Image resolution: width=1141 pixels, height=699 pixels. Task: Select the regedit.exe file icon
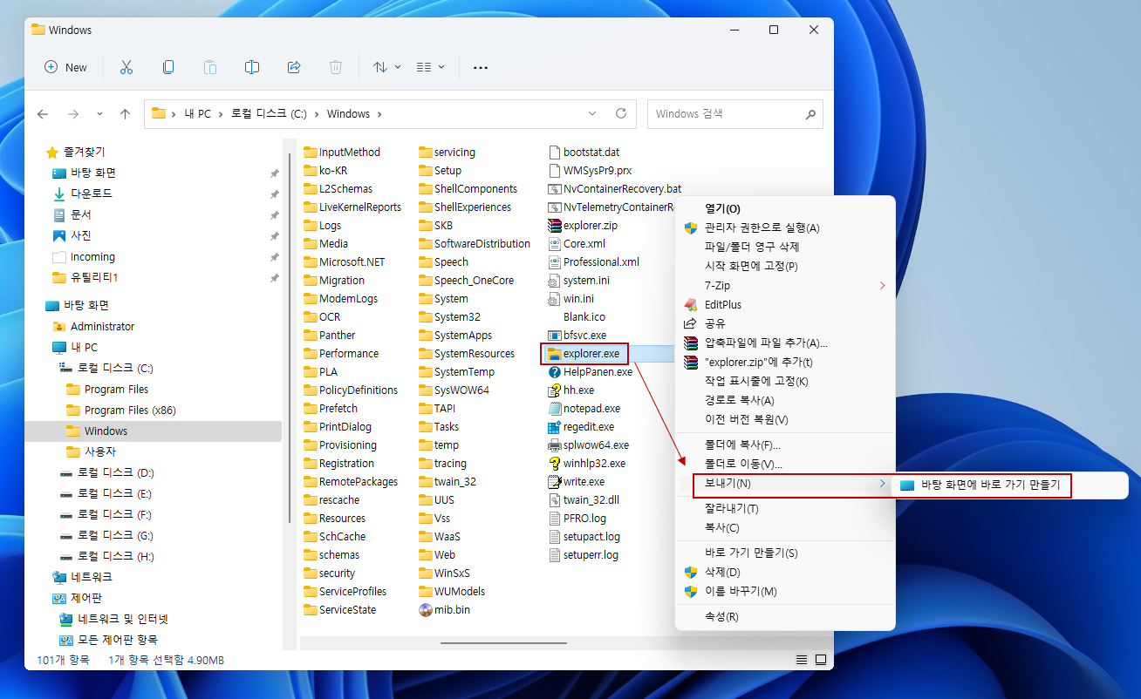click(x=553, y=427)
